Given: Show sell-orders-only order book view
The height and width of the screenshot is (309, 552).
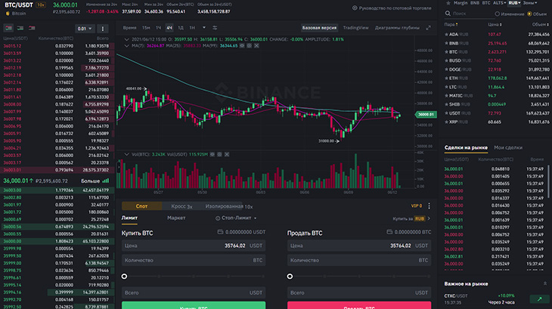Looking at the screenshot, I should click(32, 28).
